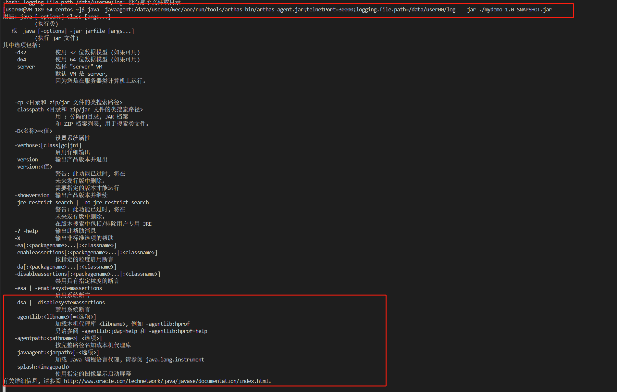This screenshot has height=392, width=617.
Task: Select the -server VM option line
Action: (x=25, y=66)
